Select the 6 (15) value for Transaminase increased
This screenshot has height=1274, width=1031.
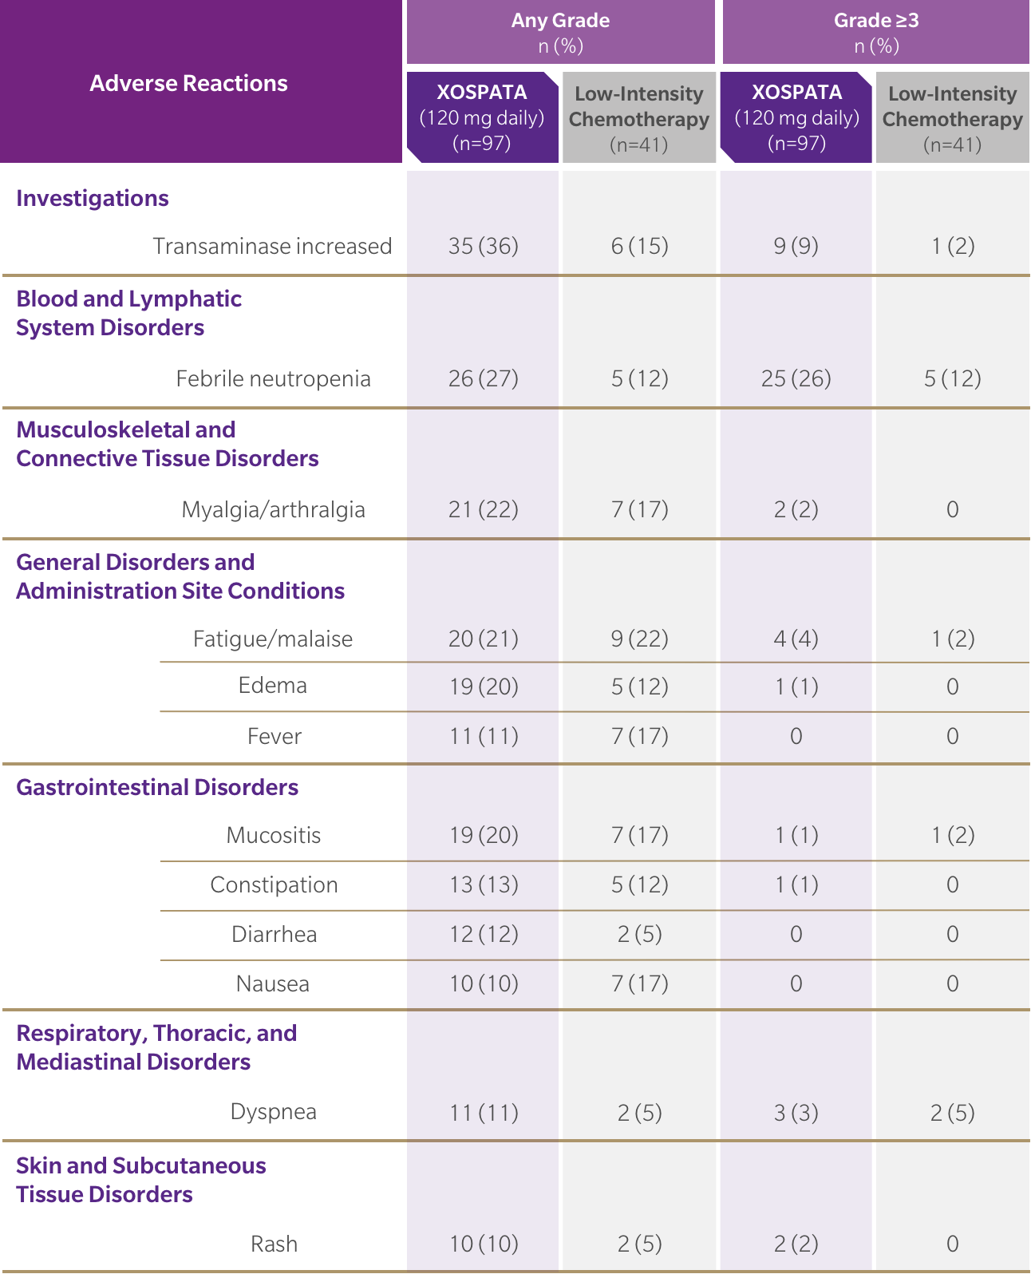640,246
